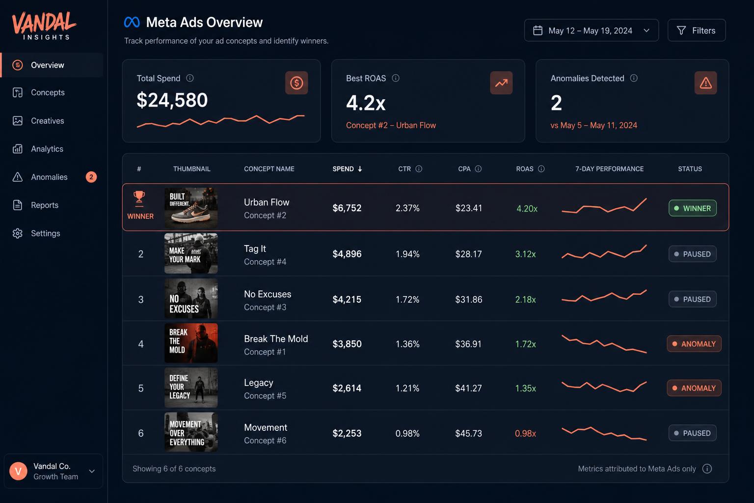Screen dimensions: 754x503
Task: Click the Anomalies badge showing 2
Action: coord(91,177)
